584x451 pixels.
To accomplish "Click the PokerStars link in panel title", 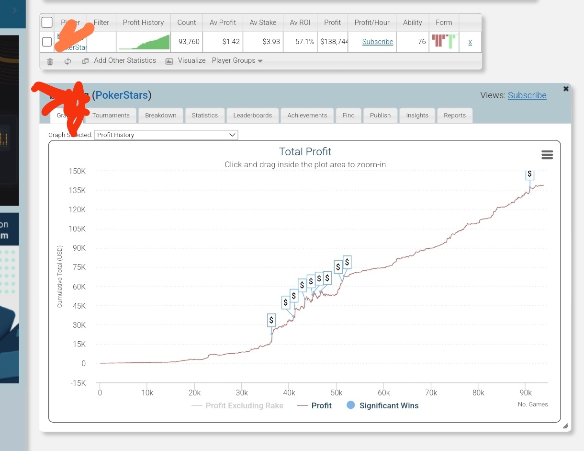I will tap(122, 95).
